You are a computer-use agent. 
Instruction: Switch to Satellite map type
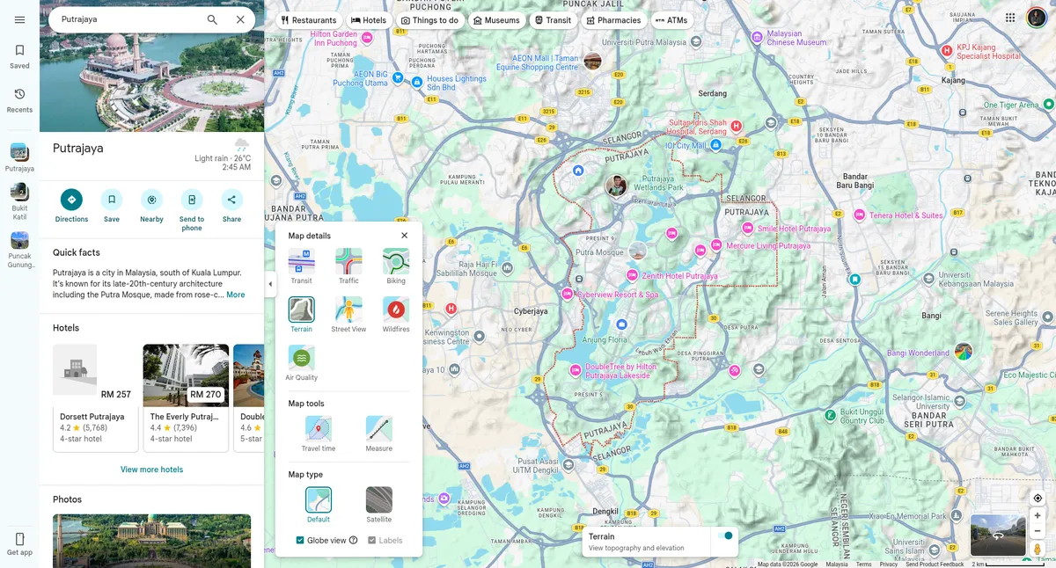[379, 505]
